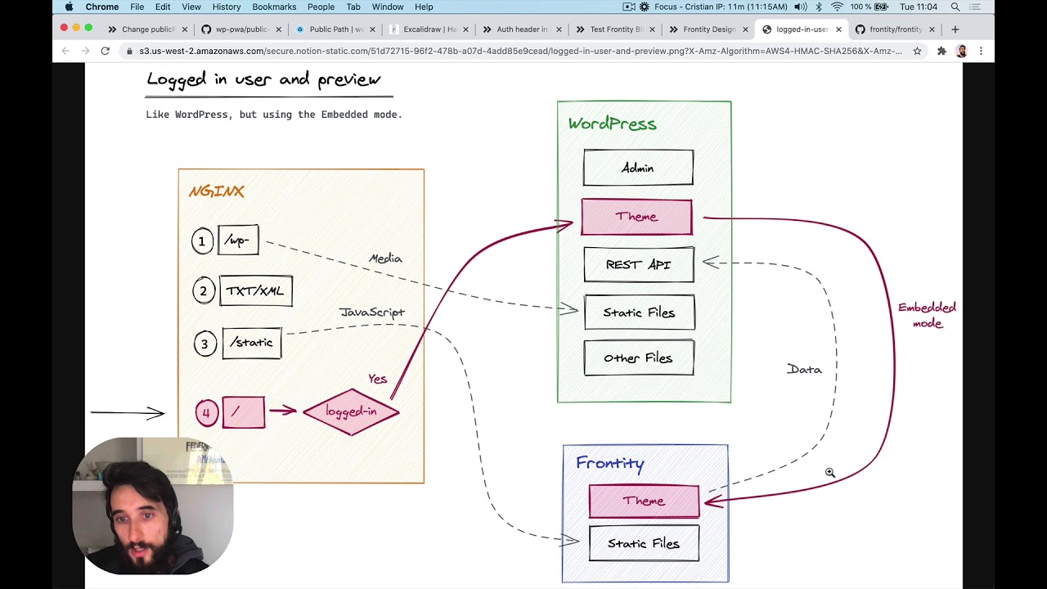The image size is (1047, 589).
Task: Close the logged-in-user tab
Action: (838, 29)
